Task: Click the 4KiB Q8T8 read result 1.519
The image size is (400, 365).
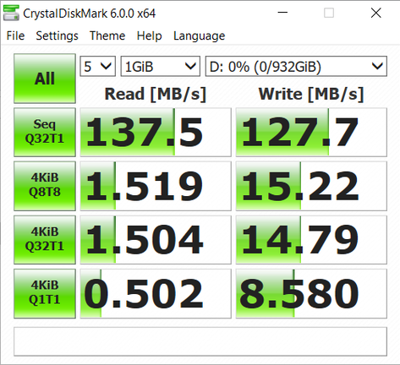Action: point(156,186)
